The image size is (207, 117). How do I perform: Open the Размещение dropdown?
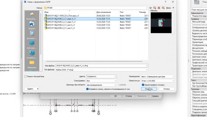pyautogui.click(x=158, y=77)
